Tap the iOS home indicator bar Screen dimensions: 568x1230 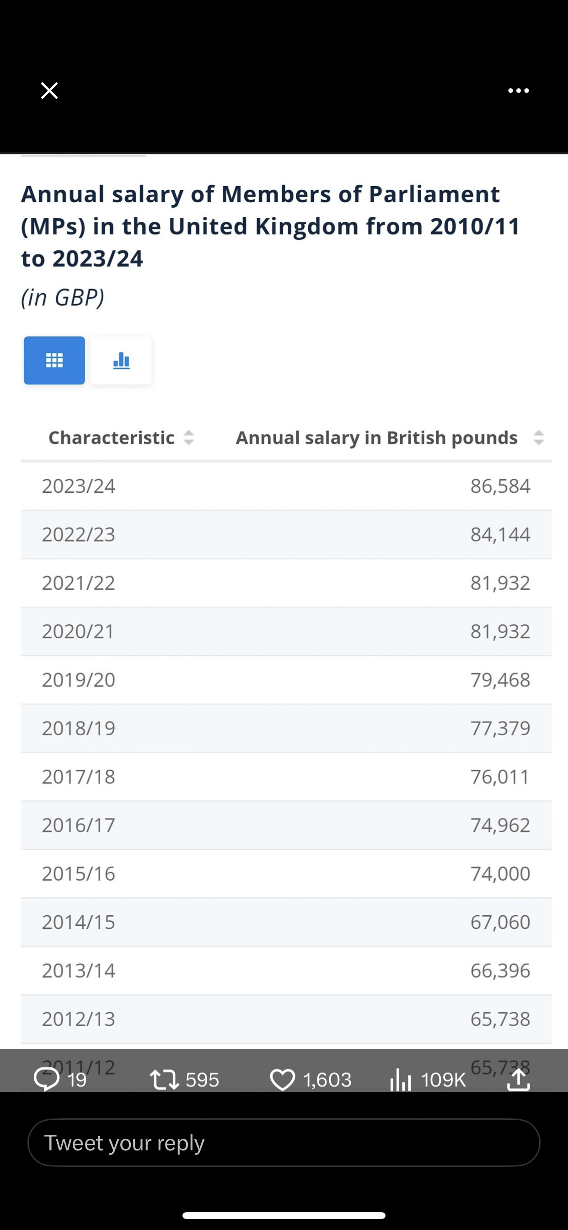284,1215
